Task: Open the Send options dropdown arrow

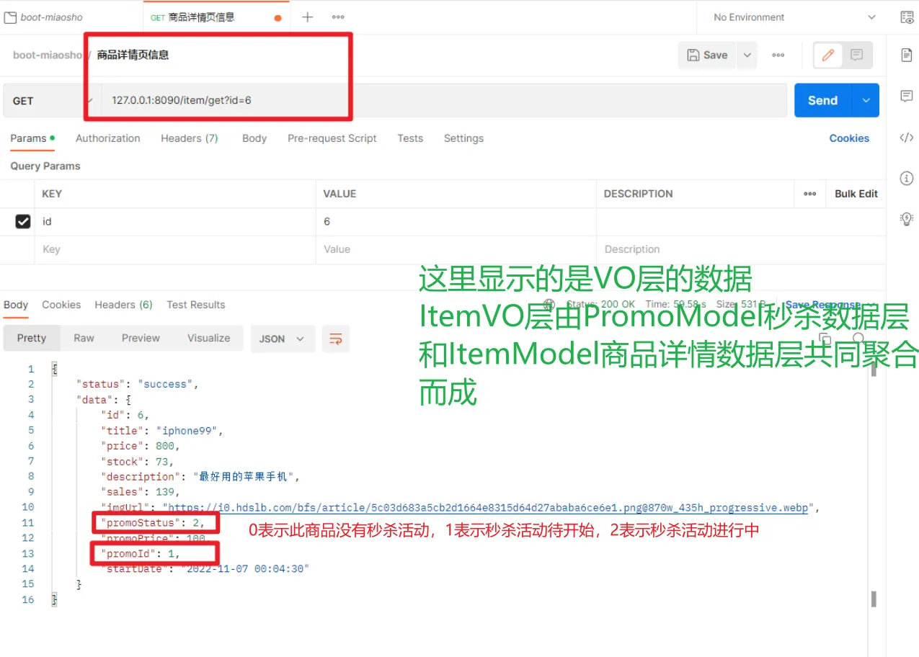Action: (866, 100)
